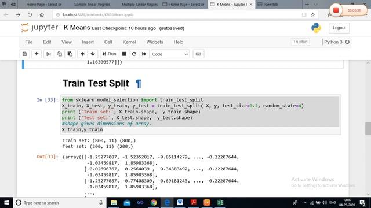Go to the browser home page icon

pyautogui.click(x=42, y=14)
